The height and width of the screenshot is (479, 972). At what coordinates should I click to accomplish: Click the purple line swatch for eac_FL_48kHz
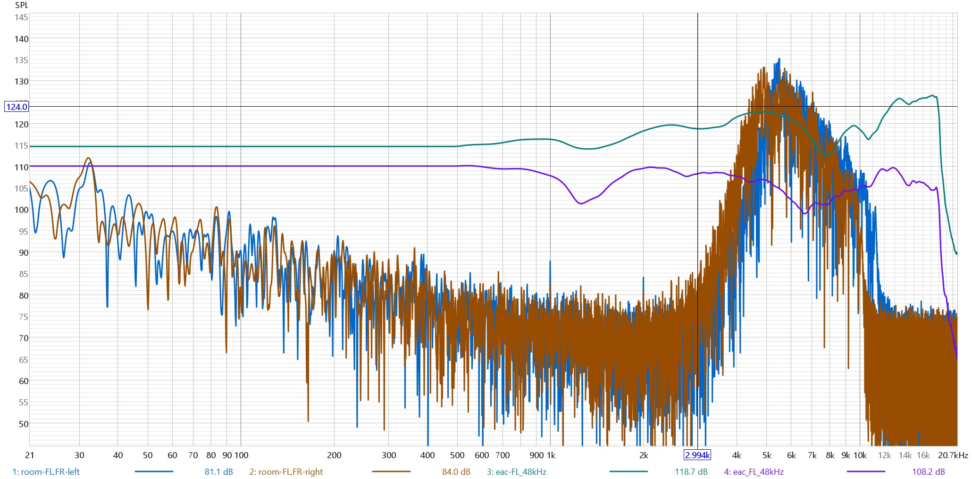click(866, 471)
